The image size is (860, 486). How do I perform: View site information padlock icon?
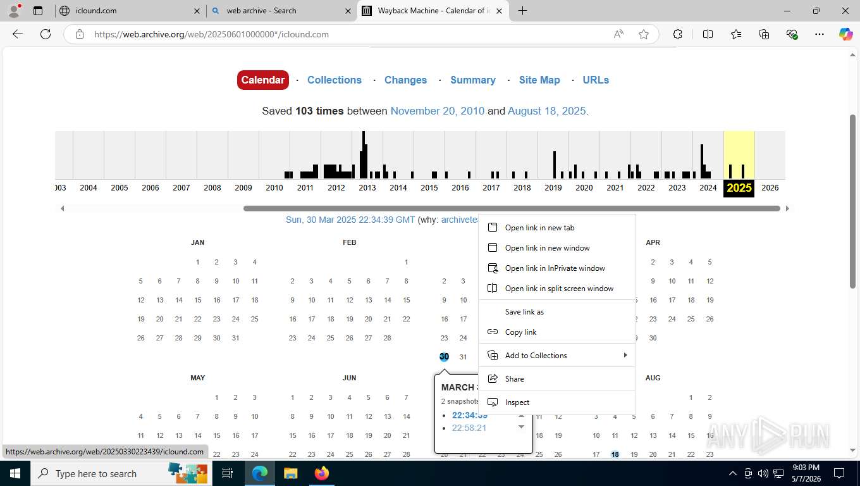coord(80,34)
